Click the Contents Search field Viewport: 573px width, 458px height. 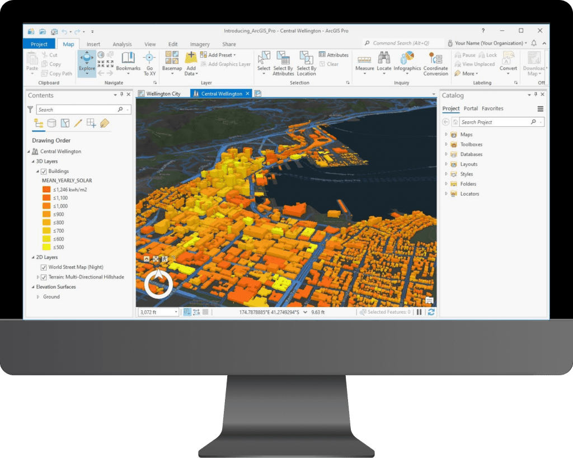[x=83, y=110]
